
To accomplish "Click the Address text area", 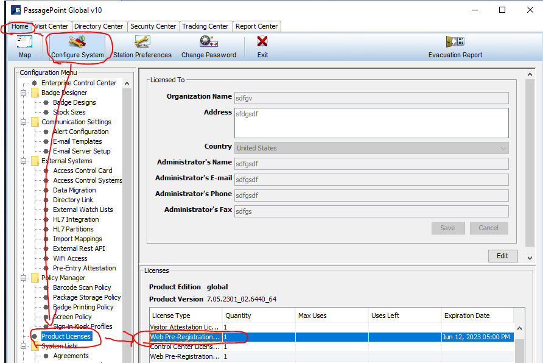I will 371,123.
